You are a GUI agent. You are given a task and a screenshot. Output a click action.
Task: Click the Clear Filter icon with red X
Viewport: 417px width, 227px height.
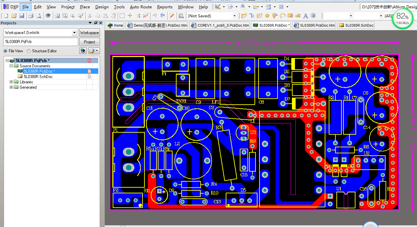[145, 16]
